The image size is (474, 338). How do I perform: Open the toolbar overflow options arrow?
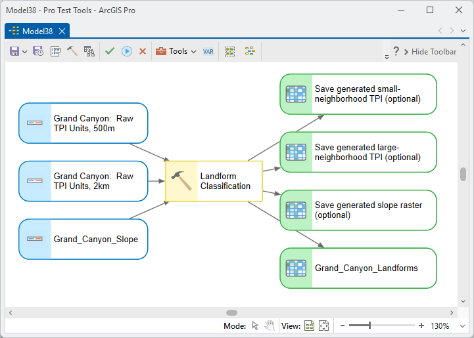click(x=387, y=56)
